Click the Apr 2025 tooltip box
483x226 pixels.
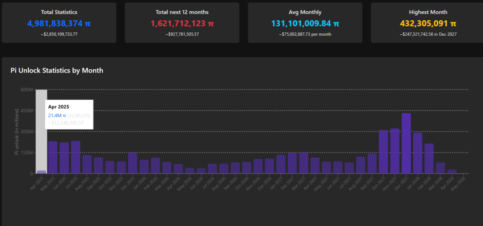click(69, 115)
